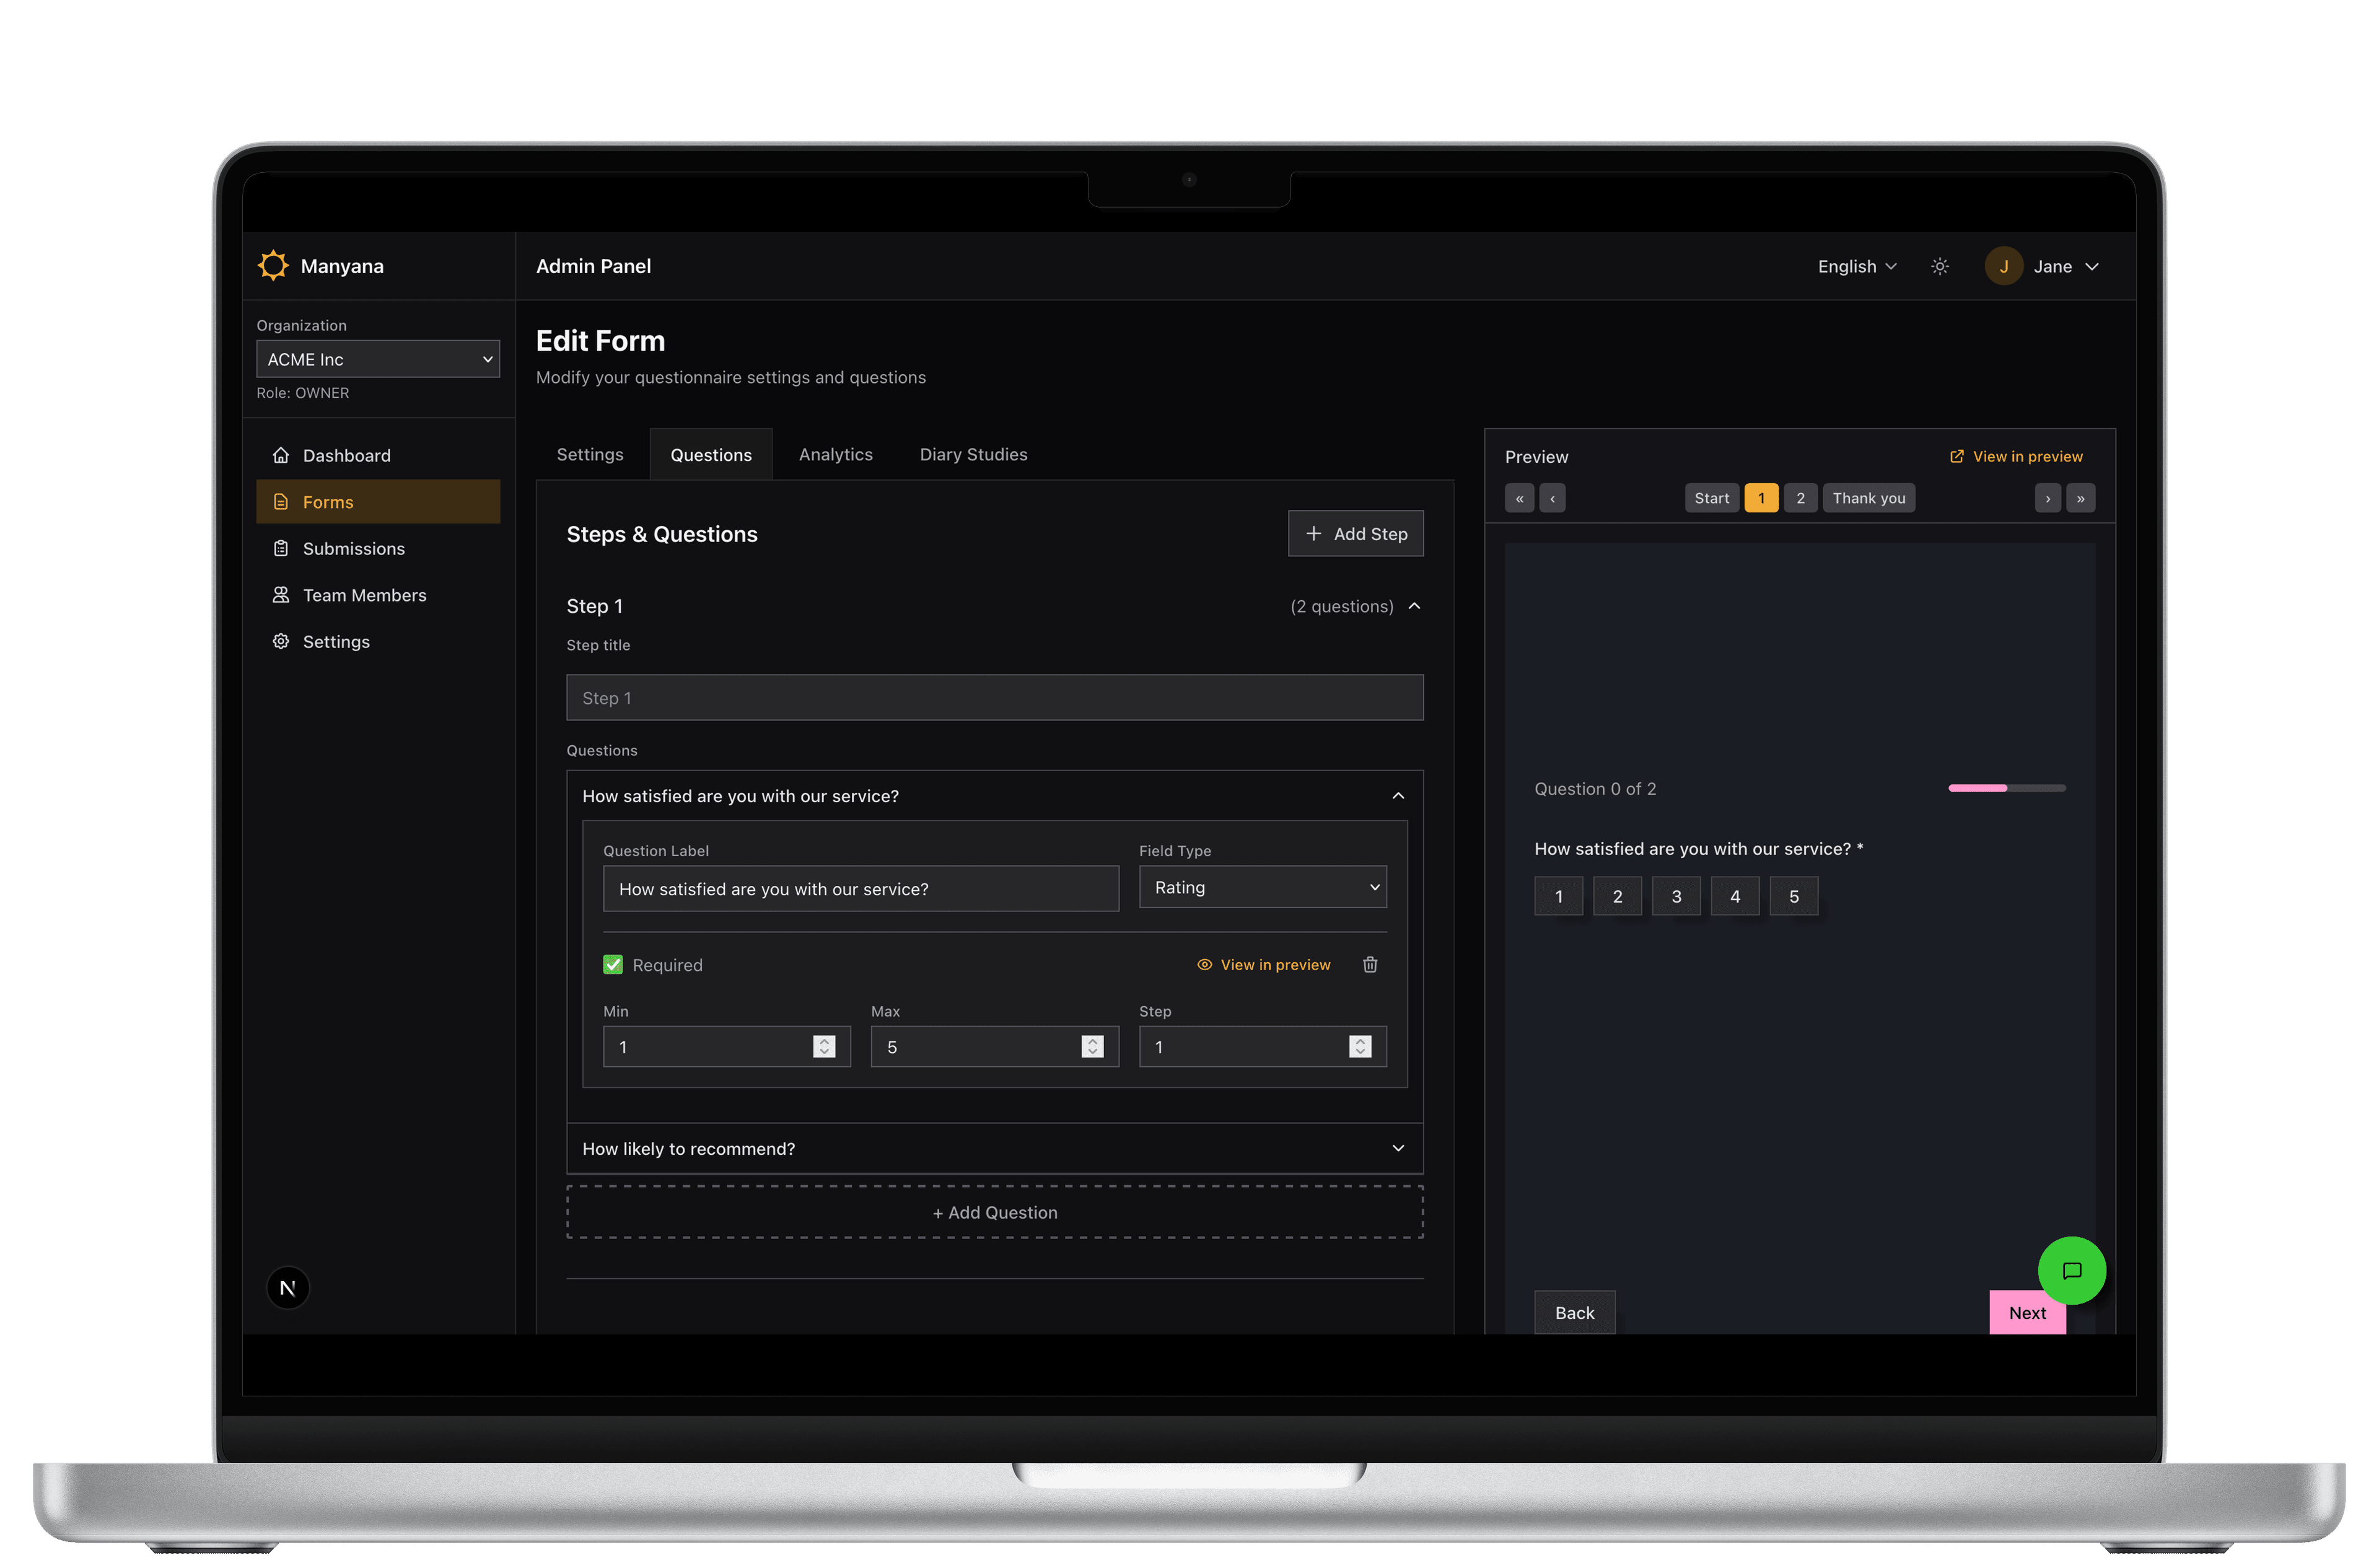The image size is (2379, 1568).
Task: Switch to the Analytics tab
Action: click(836, 454)
